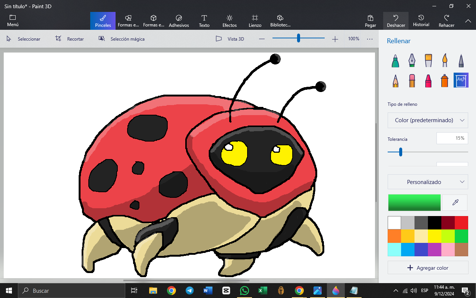Pick the dark red color swatch
This screenshot has width=476, height=298.
448,223
